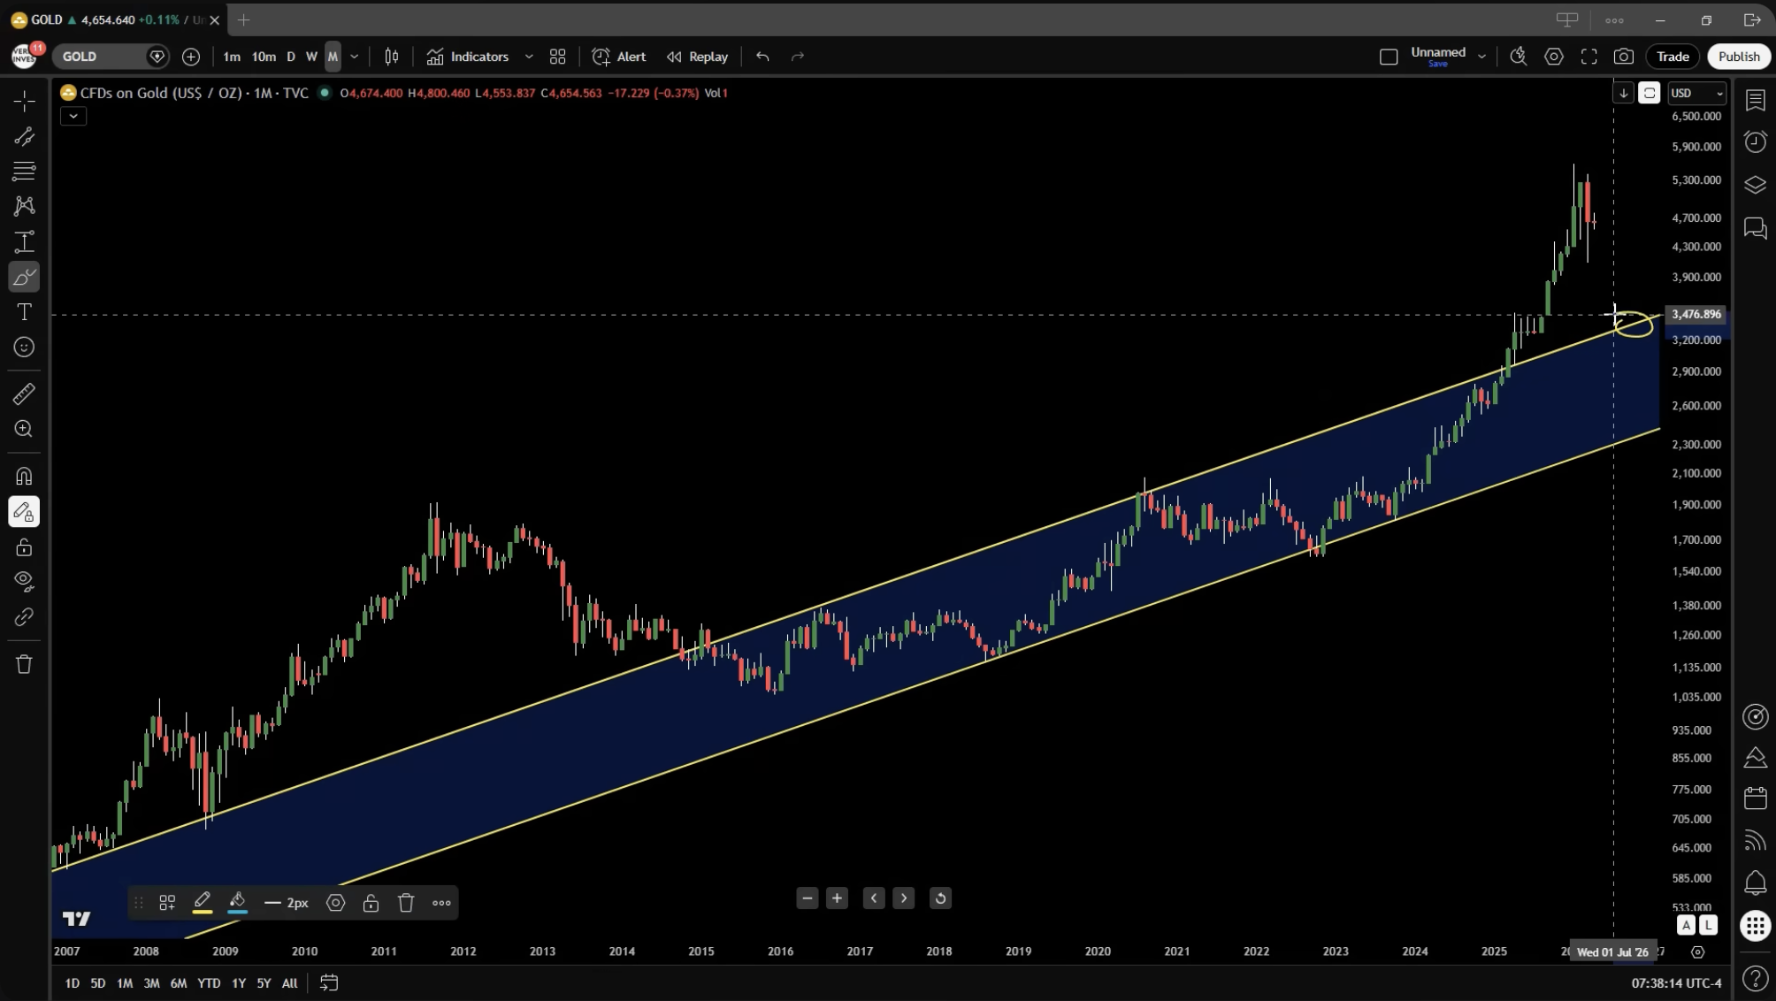Select the trend line drawing tool

click(x=24, y=136)
